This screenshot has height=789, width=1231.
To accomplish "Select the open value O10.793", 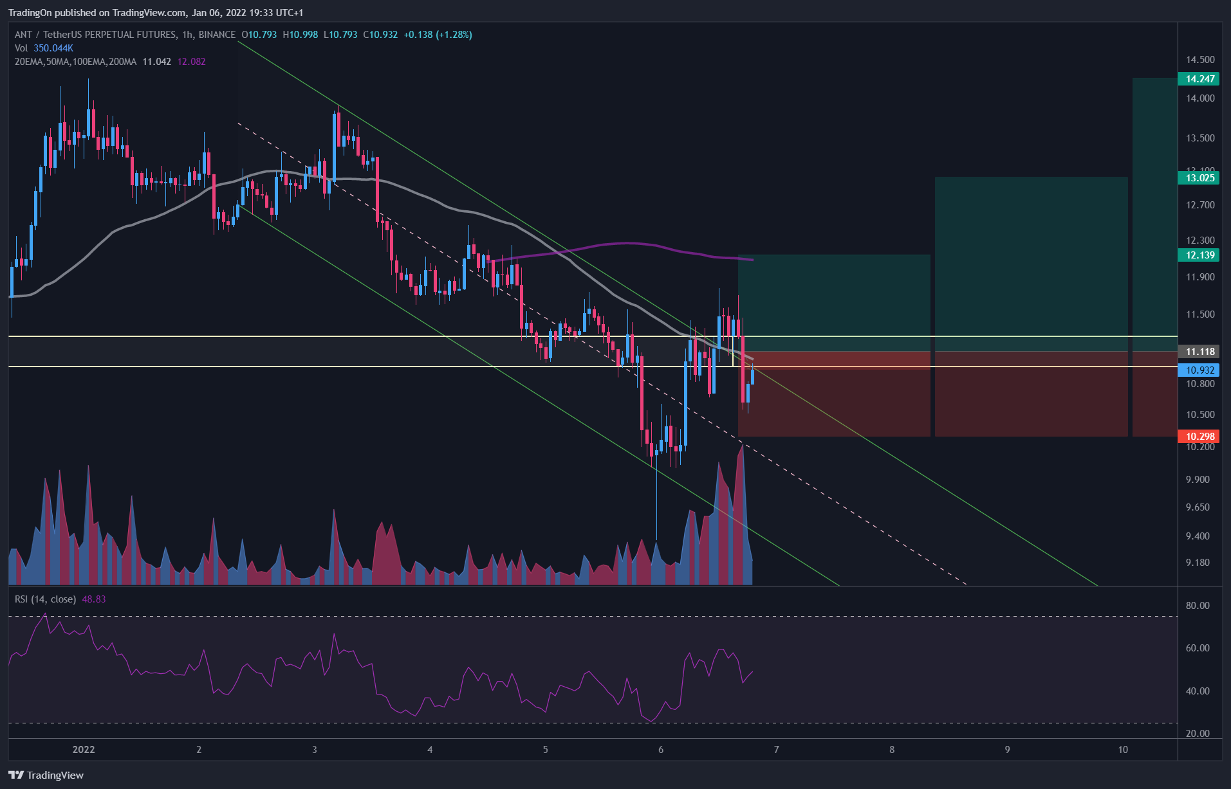I will point(259,35).
